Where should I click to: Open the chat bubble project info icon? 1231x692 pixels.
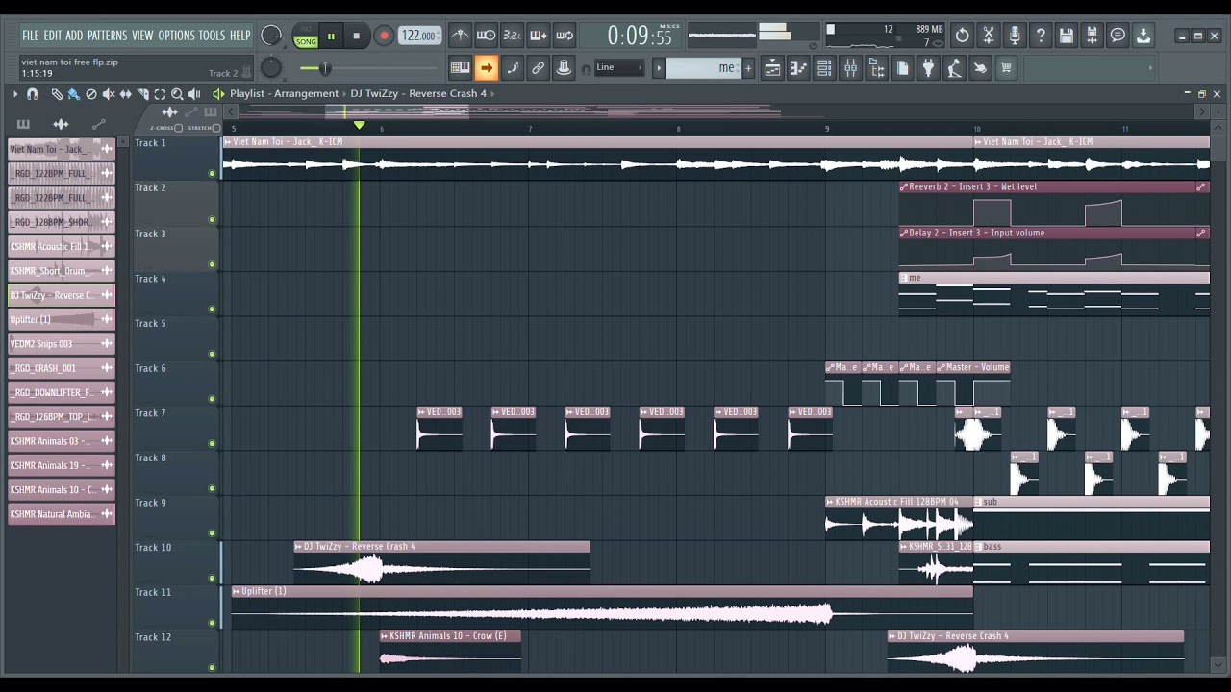[1118, 36]
